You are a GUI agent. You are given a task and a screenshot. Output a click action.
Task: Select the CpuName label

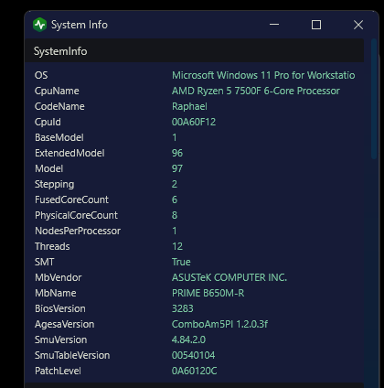57,91
